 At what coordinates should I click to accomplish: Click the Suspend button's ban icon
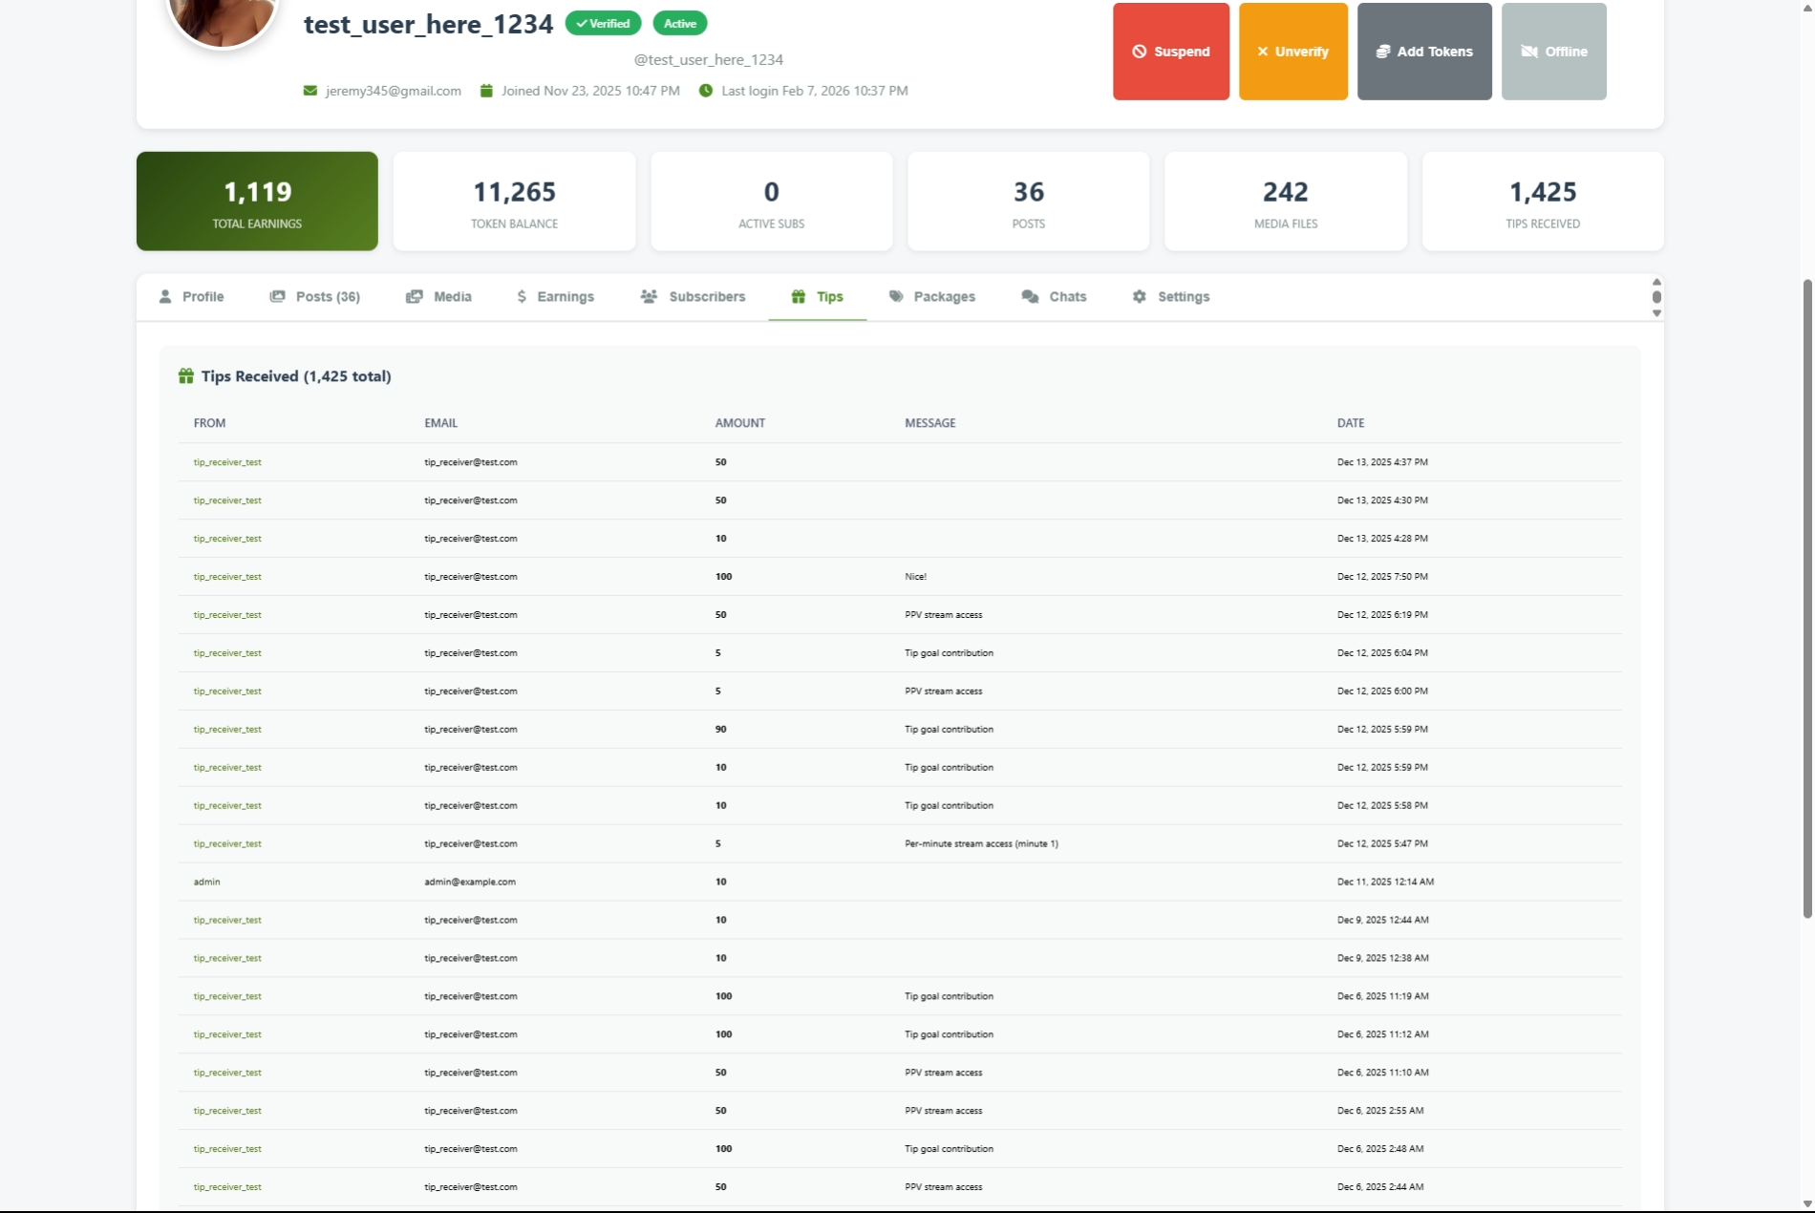pyautogui.click(x=1139, y=52)
